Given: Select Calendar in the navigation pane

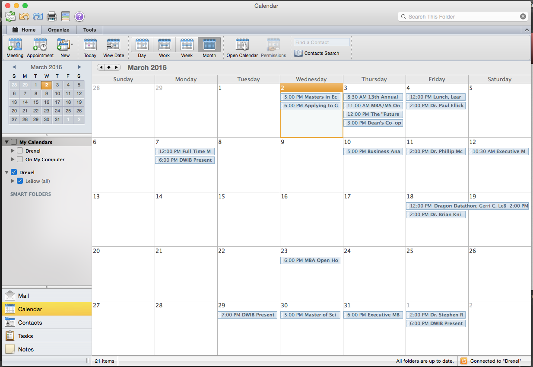Looking at the screenshot, I should coord(46,309).
